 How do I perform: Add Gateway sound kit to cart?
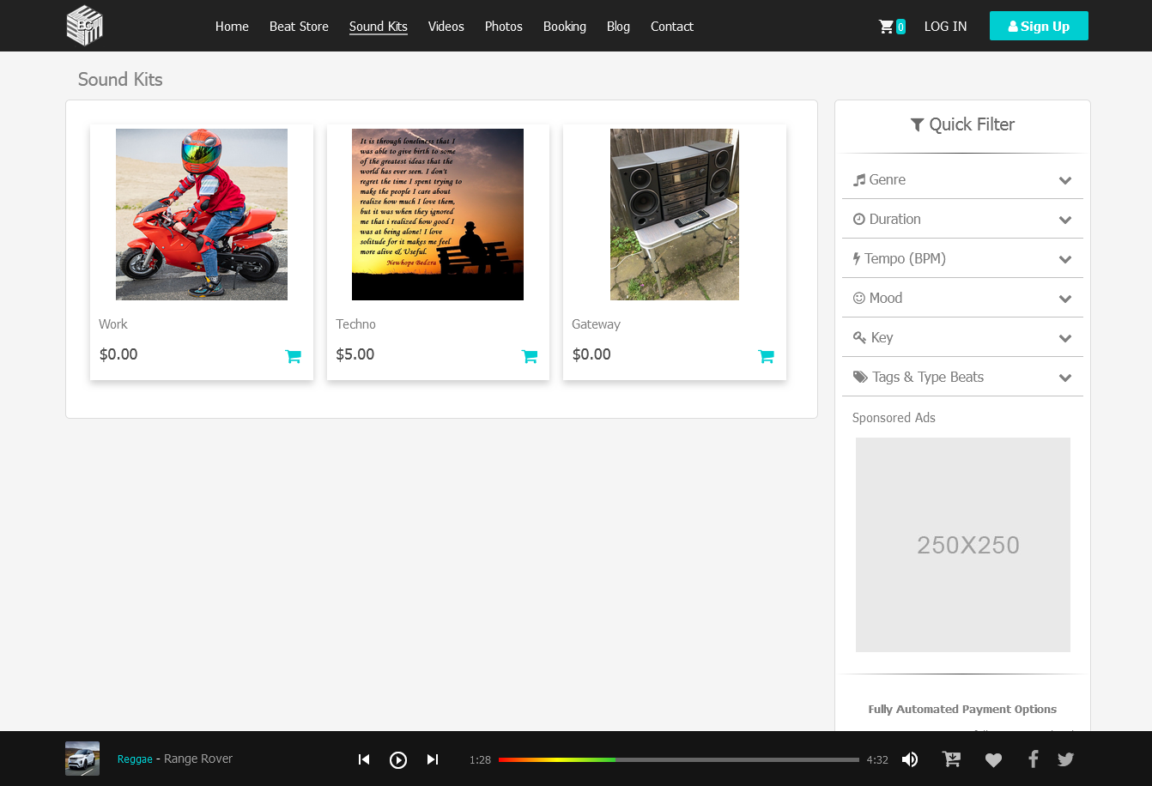[766, 356]
